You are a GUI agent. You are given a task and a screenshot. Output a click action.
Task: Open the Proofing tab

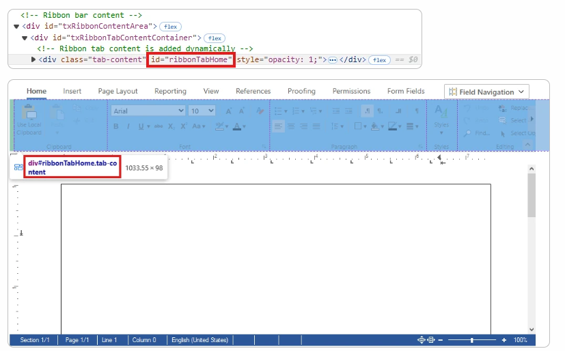(301, 91)
